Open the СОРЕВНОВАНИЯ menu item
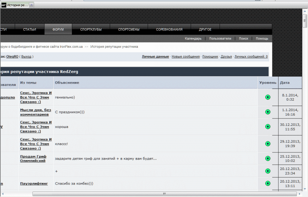This screenshot has height=197, width=308. pyautogui.click(x=169, y=29)
